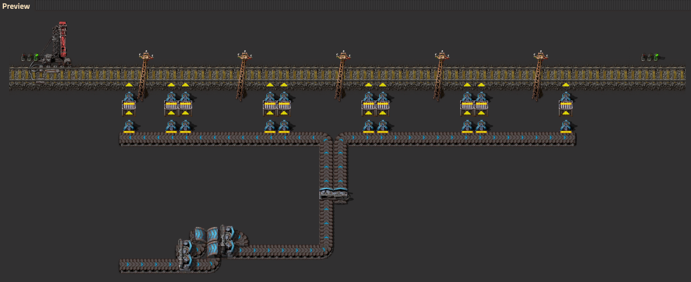Click the right horizontal belt under the chests
Viewport: 691px width, 282px height.
(x=458, y=138)
